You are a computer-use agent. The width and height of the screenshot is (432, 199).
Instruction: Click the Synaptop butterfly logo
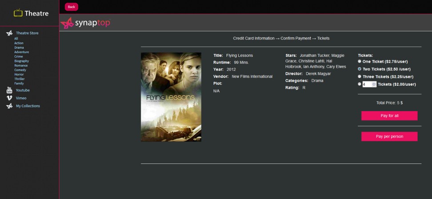(x=67, y=23)
